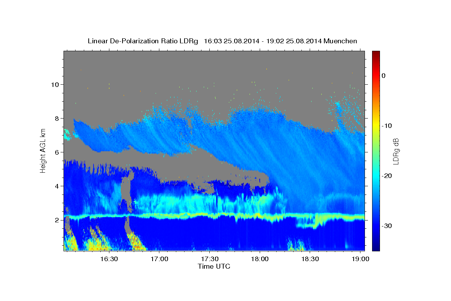Select the '17:00' time axis label
The image size is (451, 301).
[x=159, y=259]
